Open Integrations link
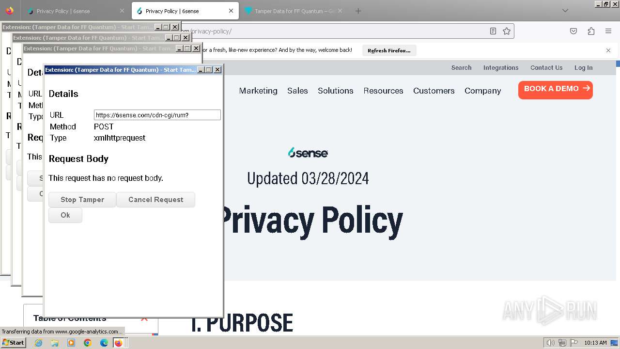 pyautogui.click(x=501, y=68)
